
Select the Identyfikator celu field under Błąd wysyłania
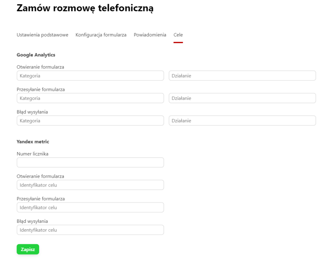[x=90, y=230]
